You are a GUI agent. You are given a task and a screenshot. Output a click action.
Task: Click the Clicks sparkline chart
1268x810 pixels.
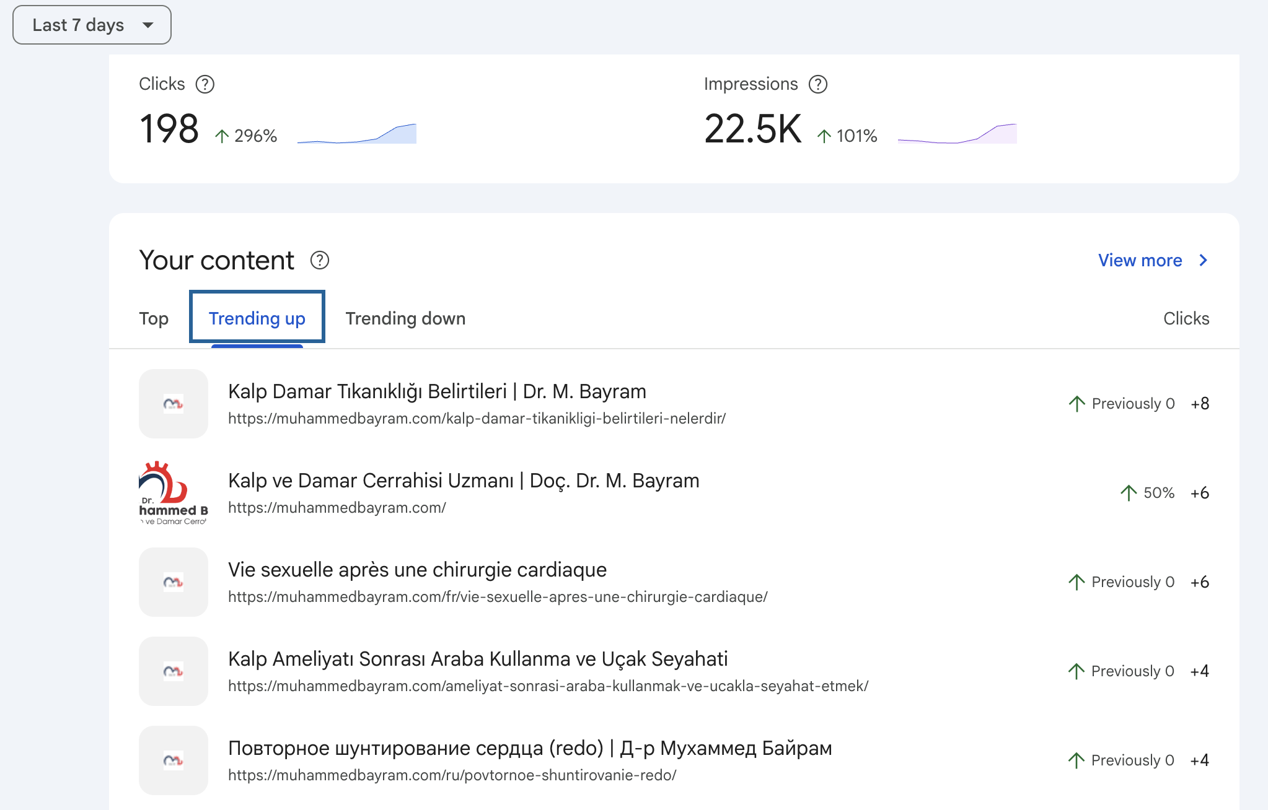tap(357, 134)
